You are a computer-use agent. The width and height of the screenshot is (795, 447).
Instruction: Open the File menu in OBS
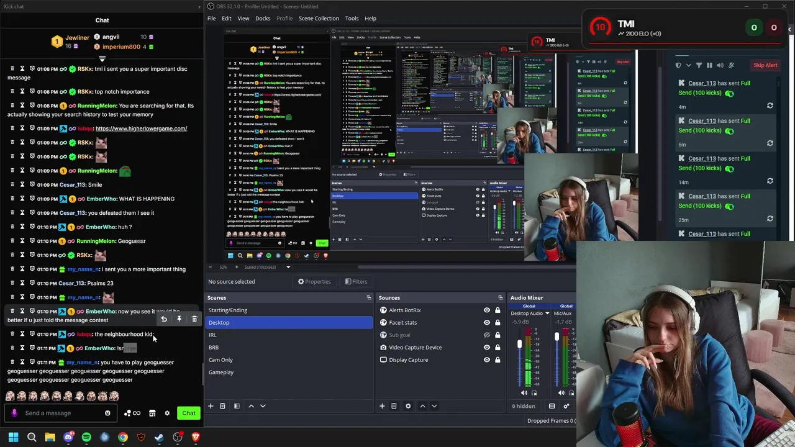click(x=212, y=19)
